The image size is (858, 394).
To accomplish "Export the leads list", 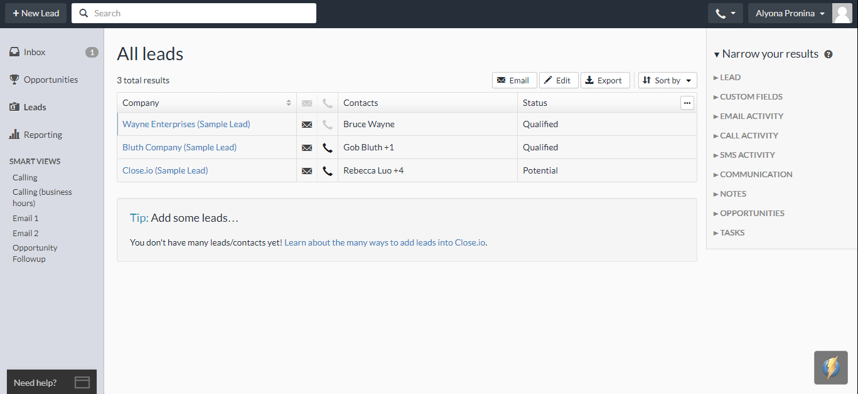I will point(604,80).
